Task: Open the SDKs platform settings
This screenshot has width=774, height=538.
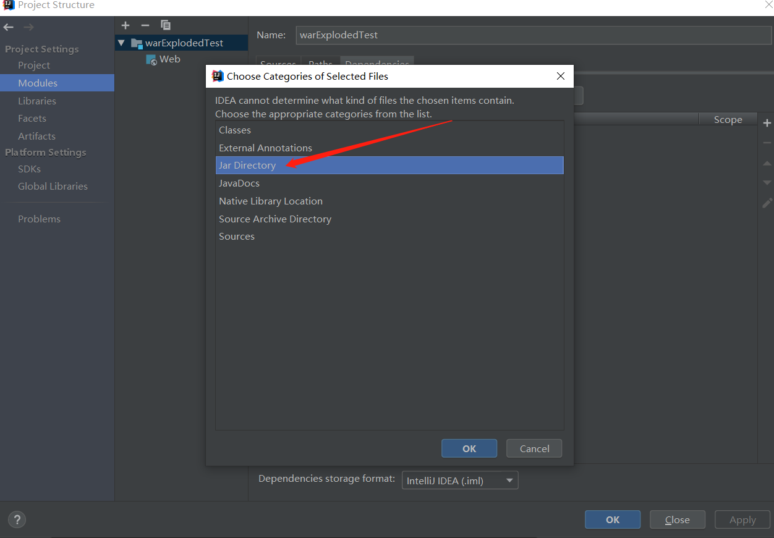Action: pos(29,169)
